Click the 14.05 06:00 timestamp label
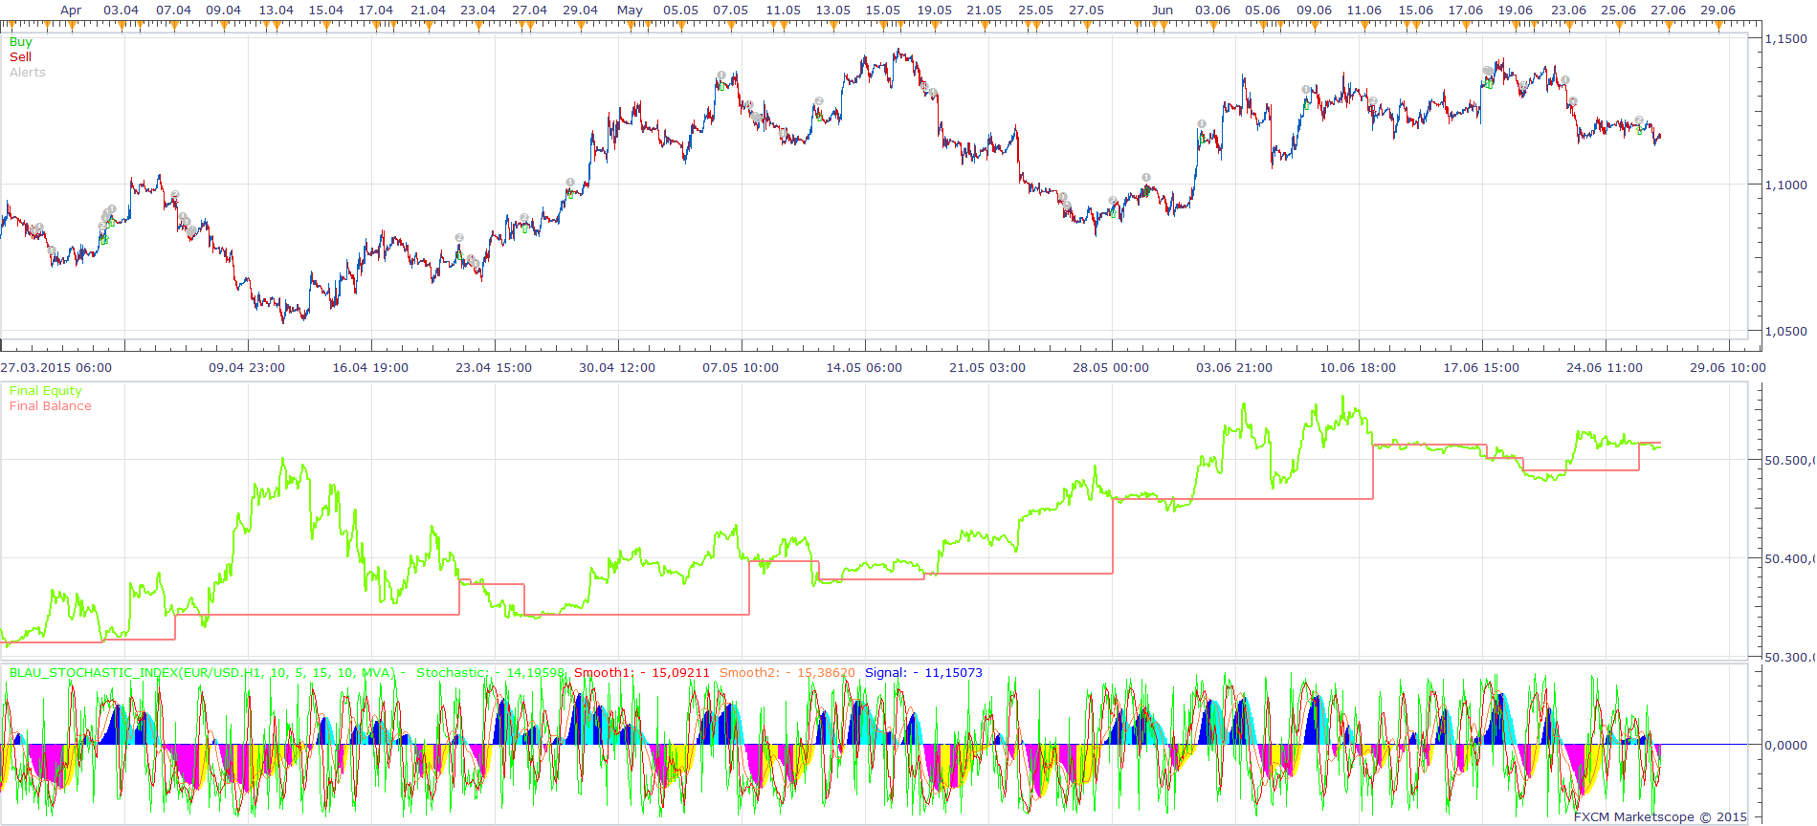 pyautogui.click(x=864, y=368)
